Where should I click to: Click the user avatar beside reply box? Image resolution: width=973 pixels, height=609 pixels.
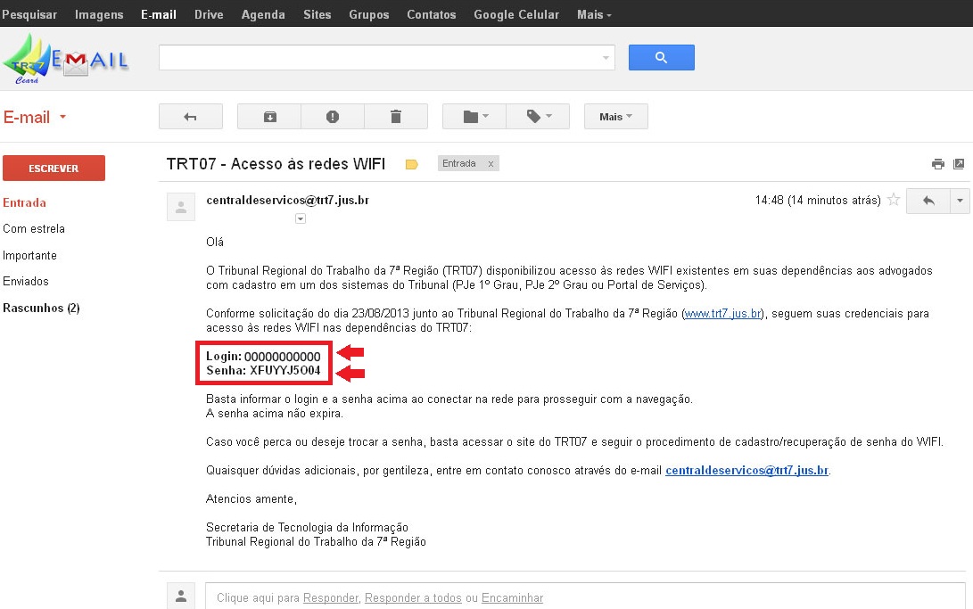click(x=181, y=596)
